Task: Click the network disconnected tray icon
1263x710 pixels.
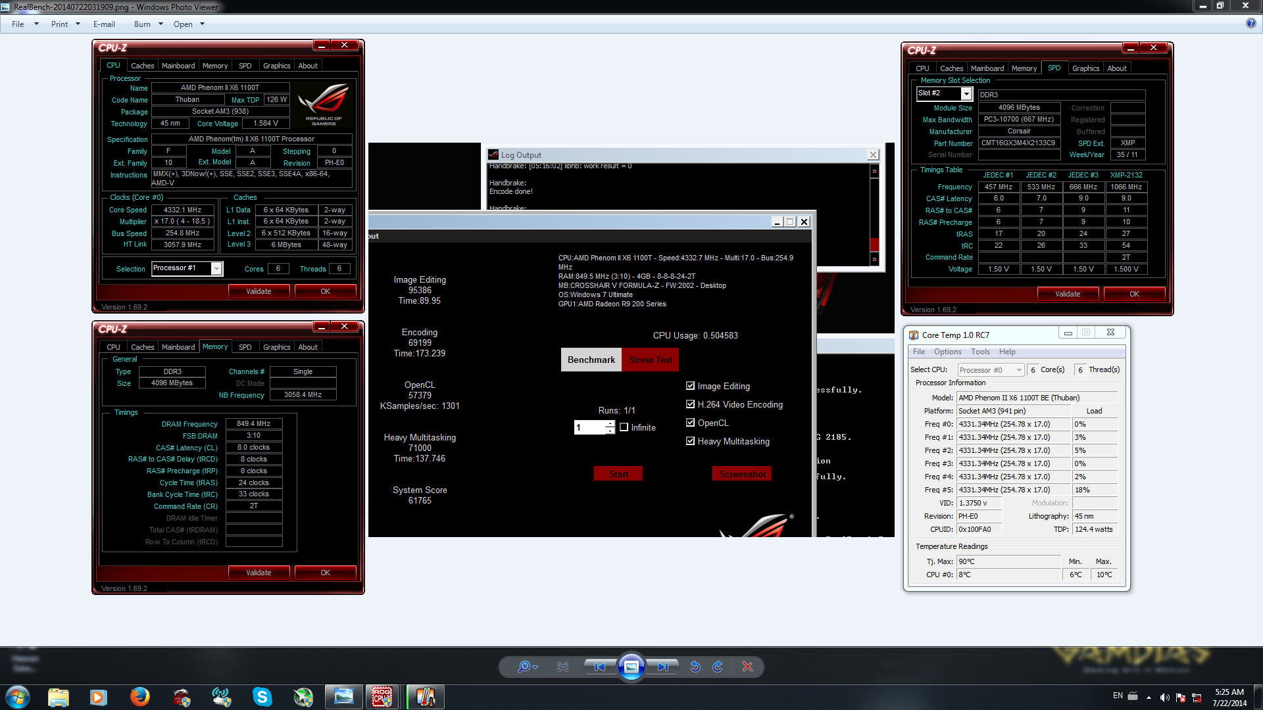Action: tap(1197, 698)
